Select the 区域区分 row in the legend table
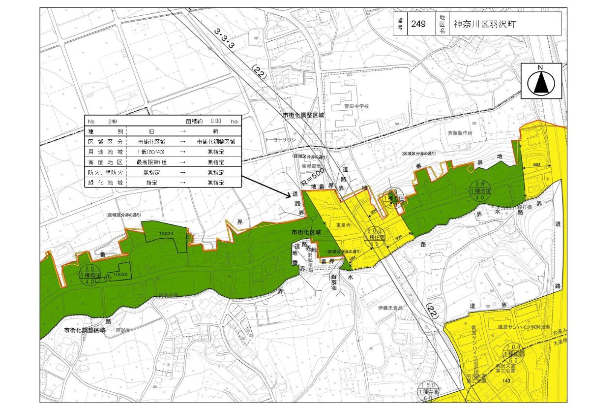This screenshot has width=590, height=408. coord(163,141)
